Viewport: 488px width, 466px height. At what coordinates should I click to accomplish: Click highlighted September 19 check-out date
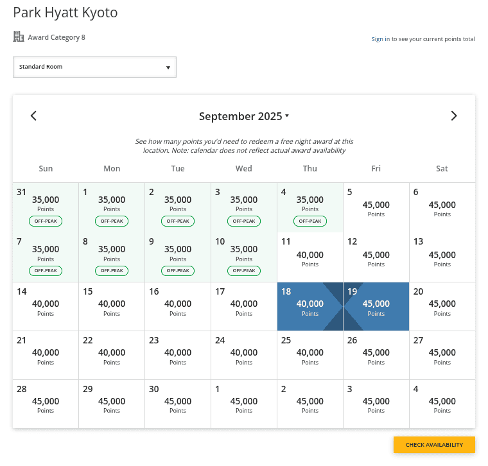[x=376, y=306]
